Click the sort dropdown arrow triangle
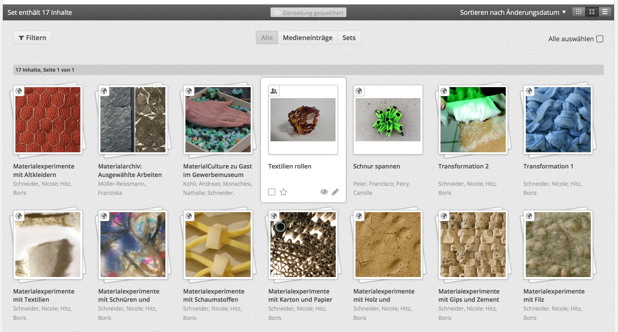Image resolution: width=618 pixels, height=332 pixels. point(564,12)
